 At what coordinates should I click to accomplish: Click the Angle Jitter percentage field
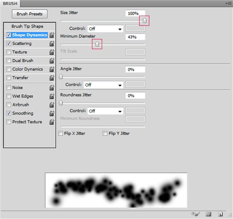pyautogui.click(x=135, y=70)
